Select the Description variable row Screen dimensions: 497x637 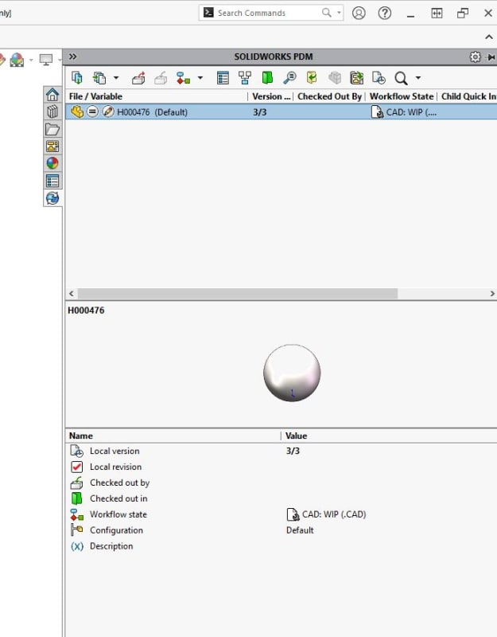(282, 546)
